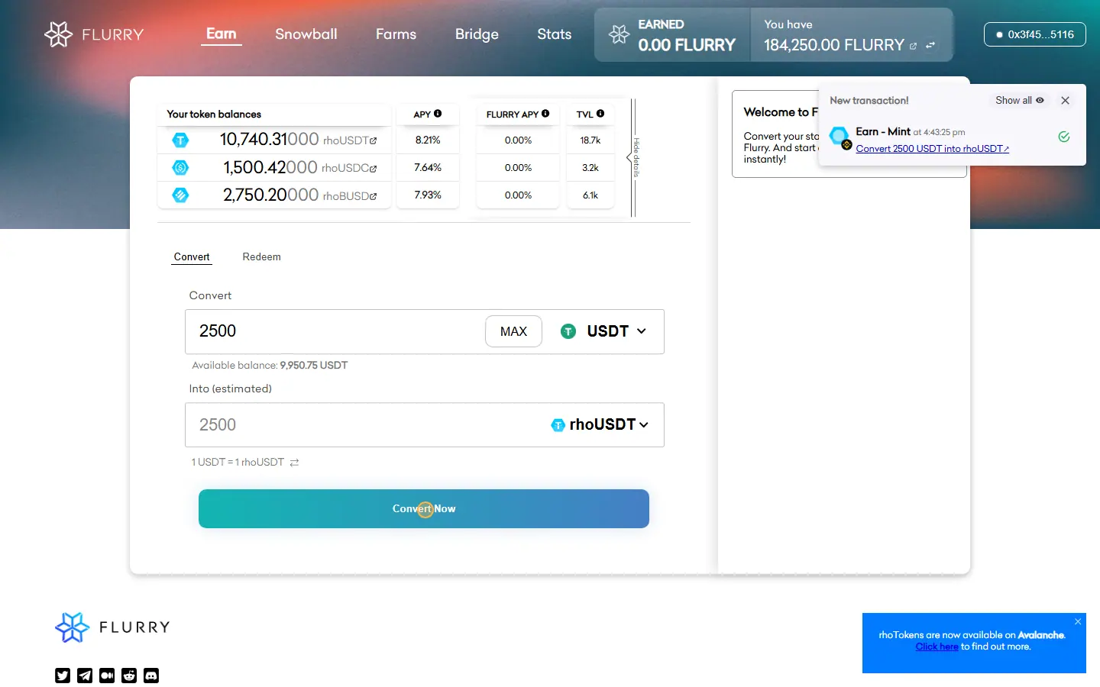Screen dimensions: 1100x687
Task: Click the green success checkmark in the notification
Action: pos(1064,137)
